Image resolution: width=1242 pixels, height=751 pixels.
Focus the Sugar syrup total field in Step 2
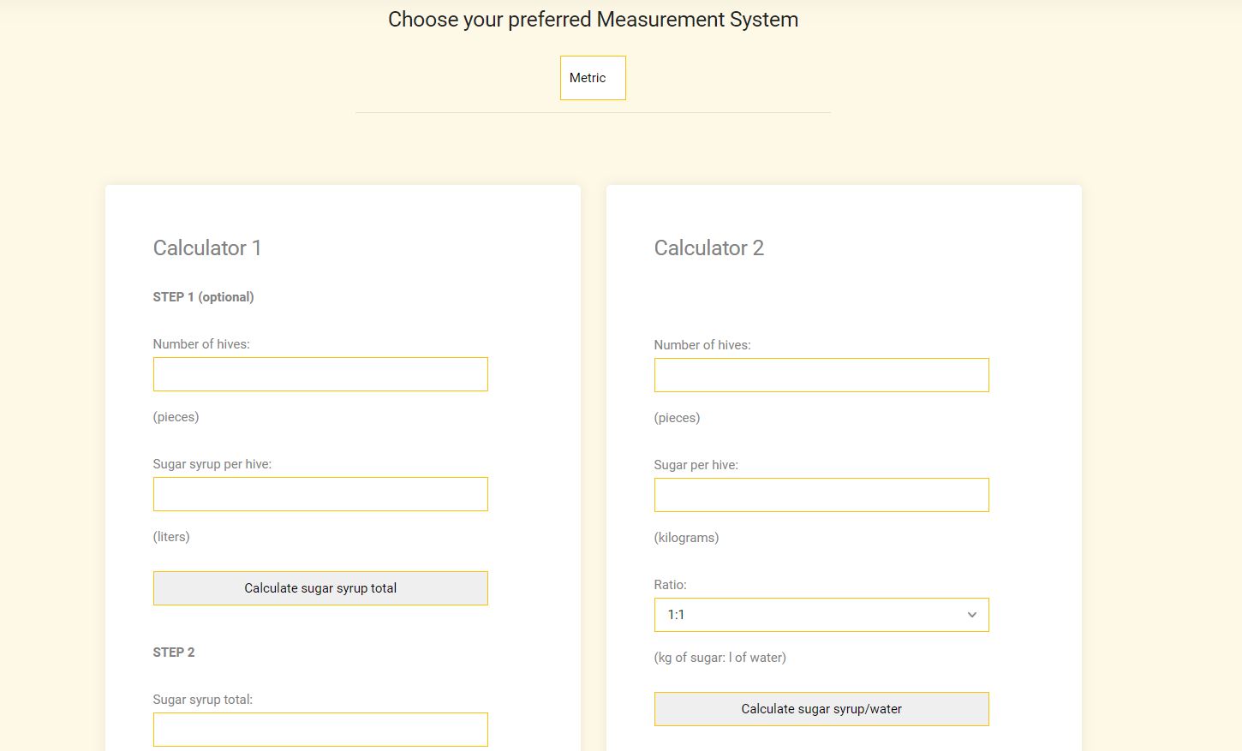(319, 729)
